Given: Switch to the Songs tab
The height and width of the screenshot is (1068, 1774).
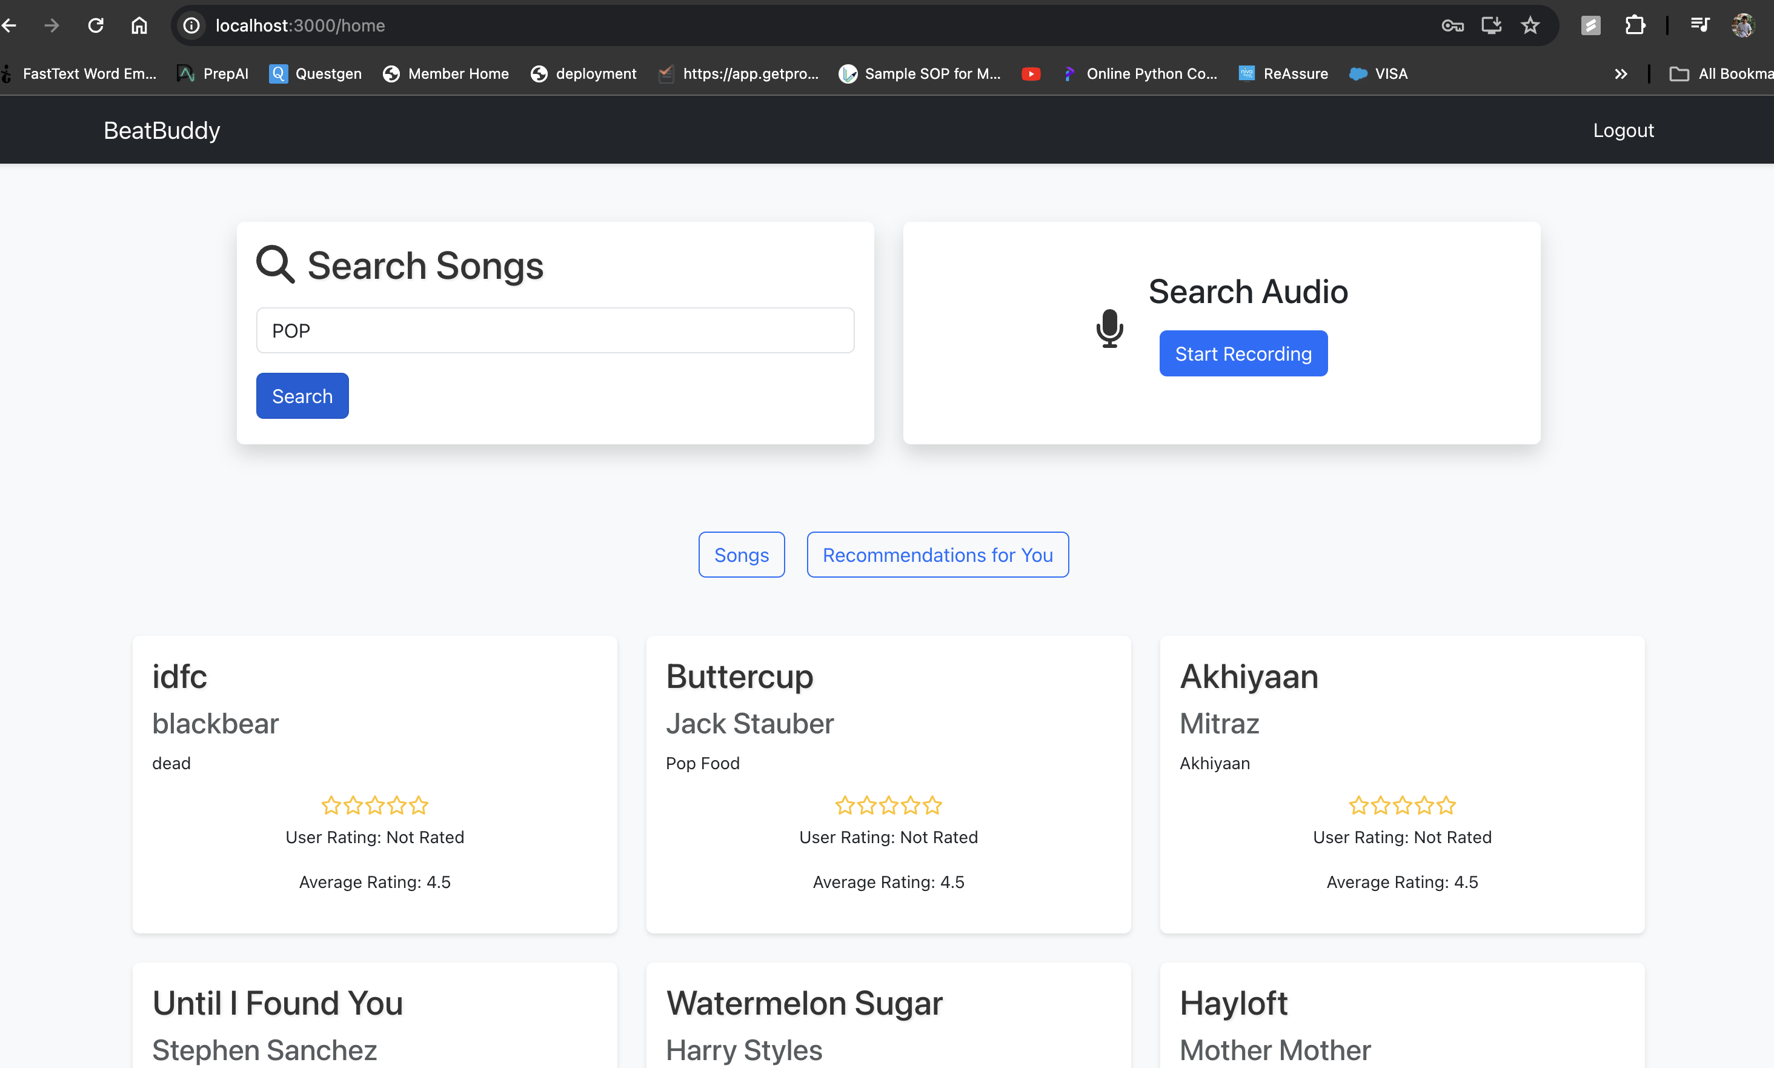Looking at the screenshot, I should coord(741,555).
